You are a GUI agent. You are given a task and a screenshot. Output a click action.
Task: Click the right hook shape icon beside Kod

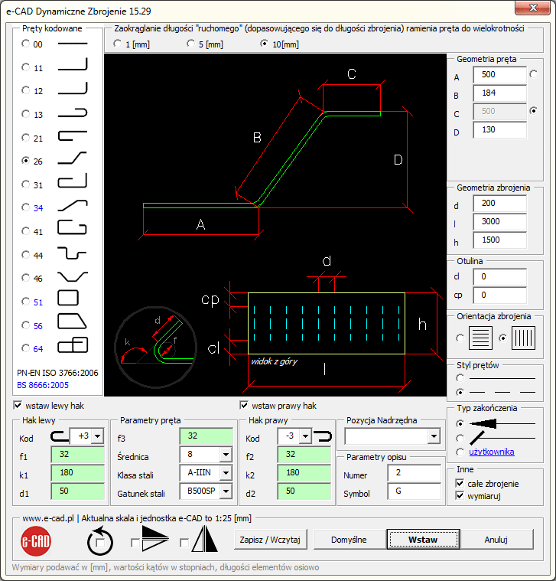(x=323, y=436)
